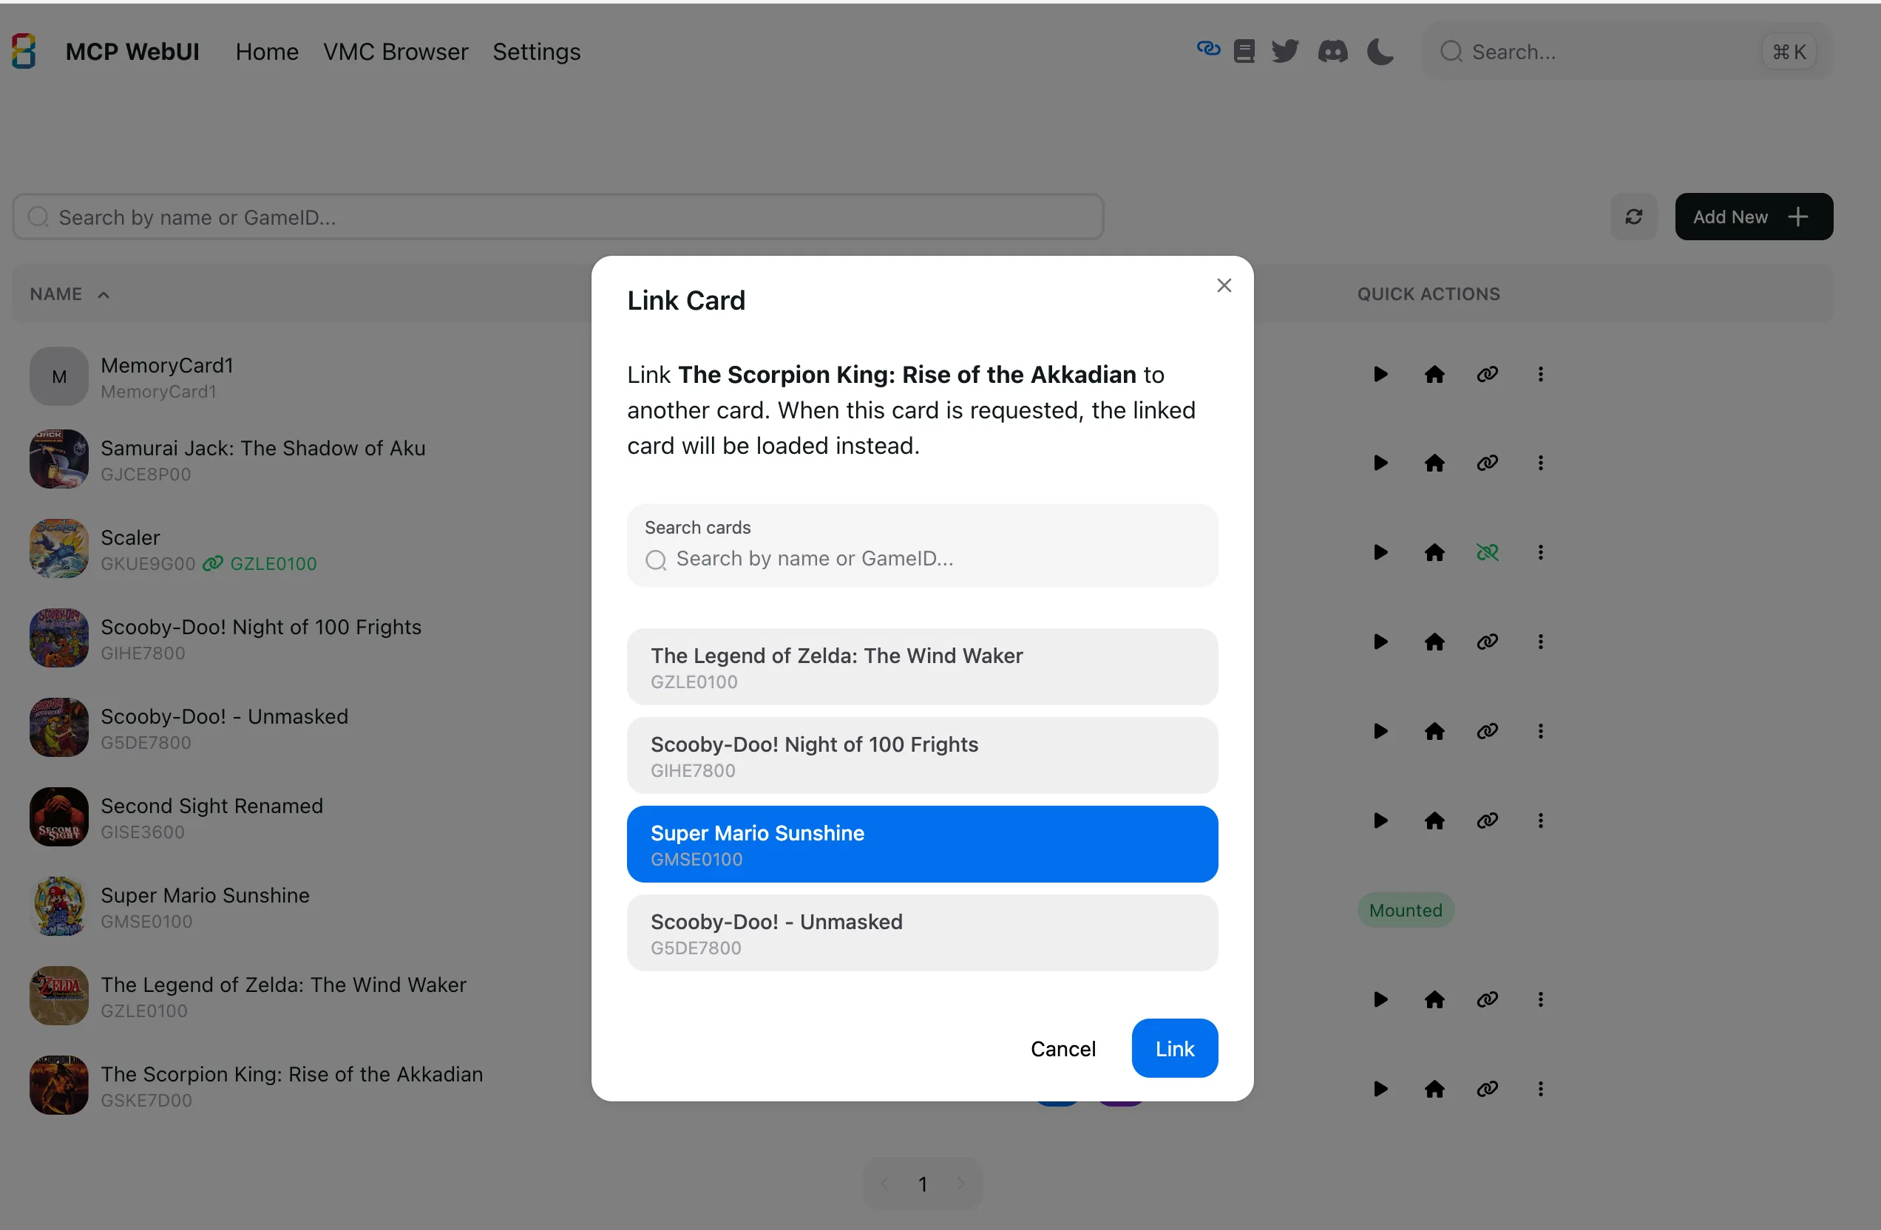Open the Home nav item
Image resolution: width=1881 pixels, height=1230 pixels.
(x=266, y=52)
